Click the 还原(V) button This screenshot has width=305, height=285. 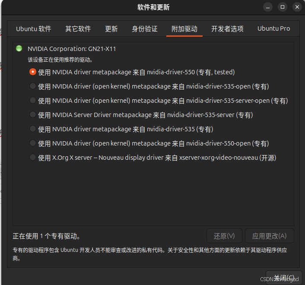tap(224, 236)
